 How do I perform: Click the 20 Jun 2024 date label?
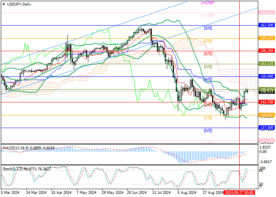(x=137, y=192)
